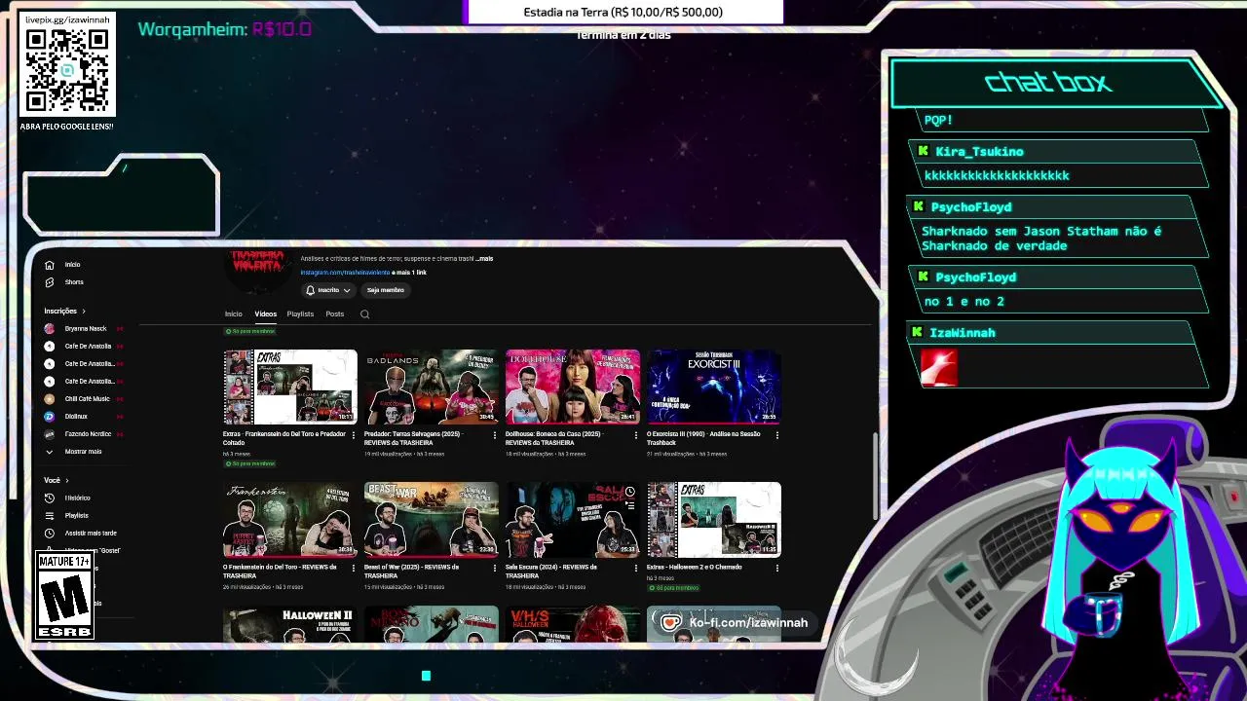Viewport: 1247px width, 701px height.
Task: Click the ESRB Mature 17+ rating badge
Action: 65,596
